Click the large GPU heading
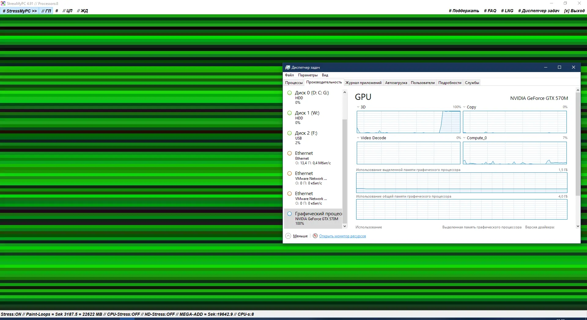This screenshot has height=320, width=587. click(363, 97)
